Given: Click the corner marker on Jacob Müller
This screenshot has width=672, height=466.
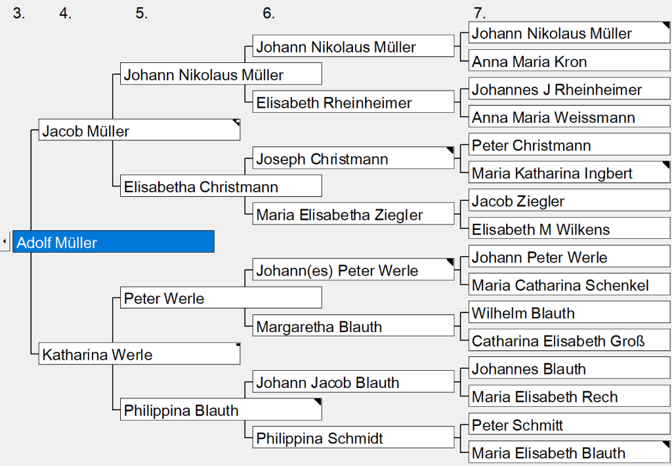Looking at the screenshot, I should 236,123.
